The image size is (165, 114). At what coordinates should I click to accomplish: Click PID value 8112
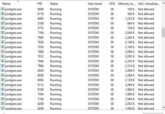41,85
